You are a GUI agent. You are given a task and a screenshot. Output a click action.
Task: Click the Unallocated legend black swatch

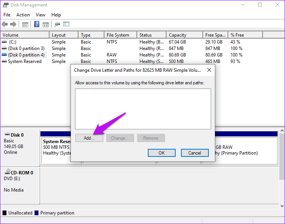point(5,213)
